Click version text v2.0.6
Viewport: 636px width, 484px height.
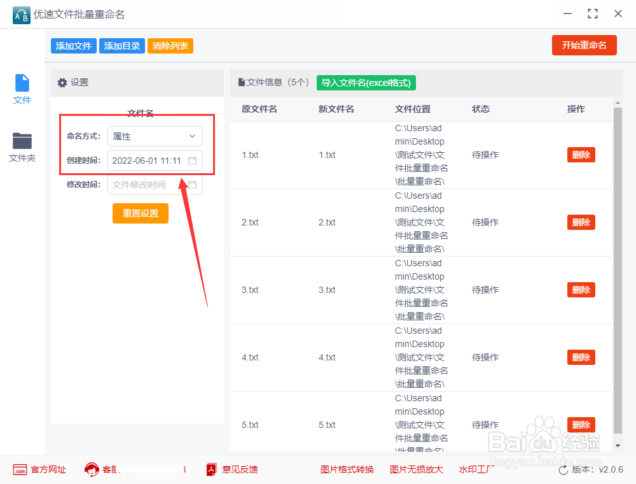coord(611,470)
